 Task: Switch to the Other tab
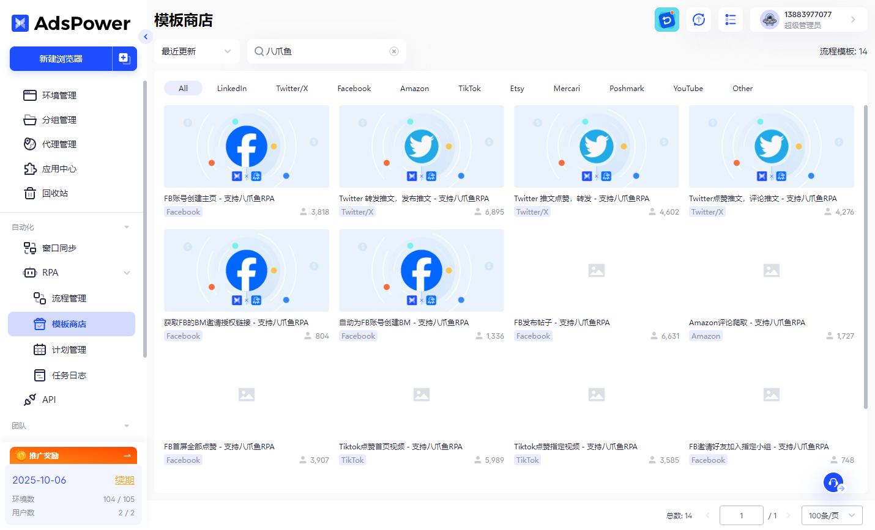pos(743,89)
